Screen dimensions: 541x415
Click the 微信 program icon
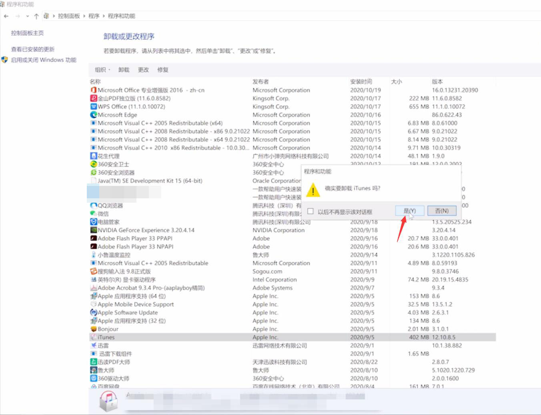click(94, 213)
